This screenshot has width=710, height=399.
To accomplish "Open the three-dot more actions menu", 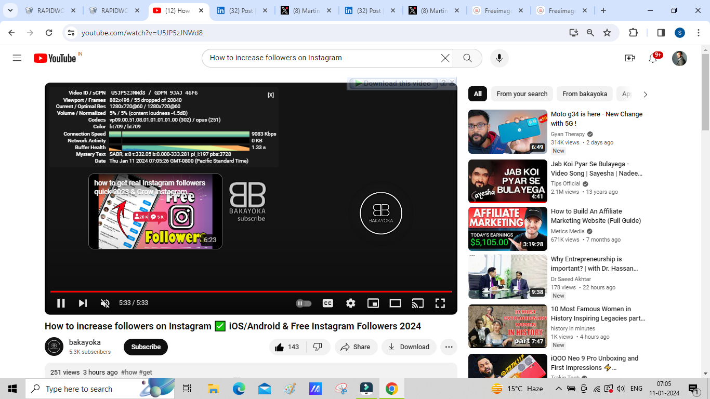I will pyautogui.click(x=449, y=347).
